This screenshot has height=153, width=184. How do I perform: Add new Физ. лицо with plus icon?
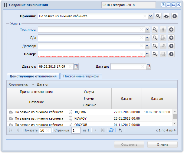171,29
